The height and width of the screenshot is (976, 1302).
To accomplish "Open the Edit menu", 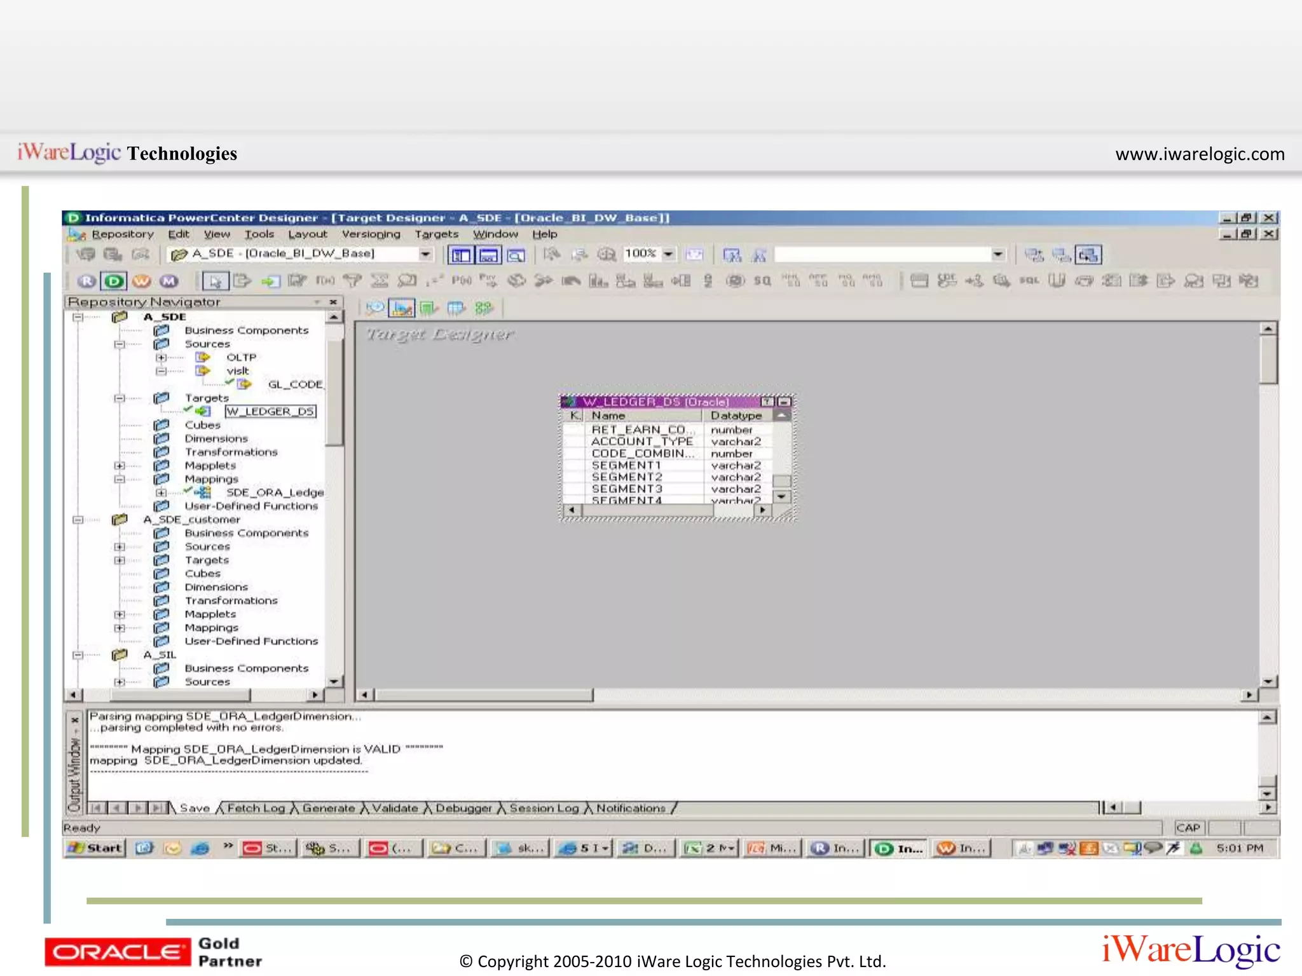I will pos(179,234).
